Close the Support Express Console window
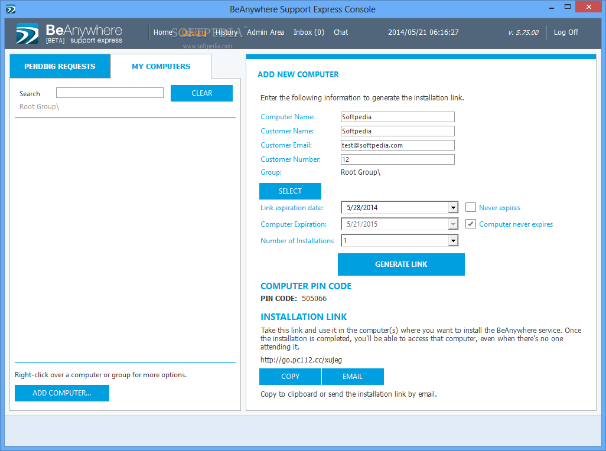606x451 pixels. click(x=589, y=7)
